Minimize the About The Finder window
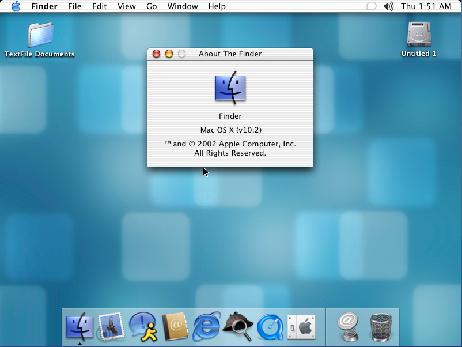The height and width of the screenshot is (347, 462). (169, 54)
